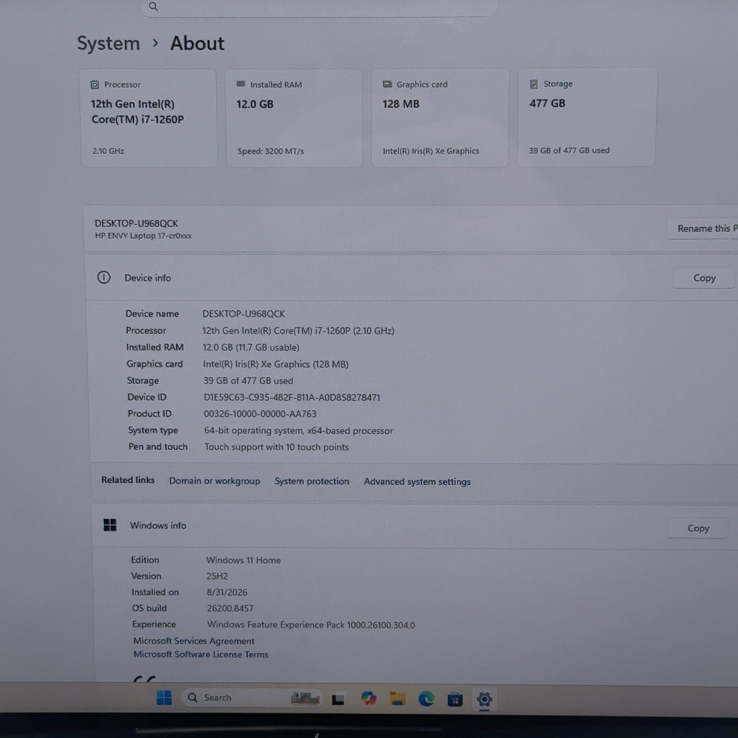Click the 'Intel(R) Iris(R) Xe Graphics (128 MB)' value
738x738 pixels.
pyautogui.click(x=276, y=364)
